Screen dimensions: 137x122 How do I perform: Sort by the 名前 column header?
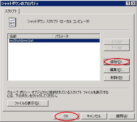click(31, 36)
